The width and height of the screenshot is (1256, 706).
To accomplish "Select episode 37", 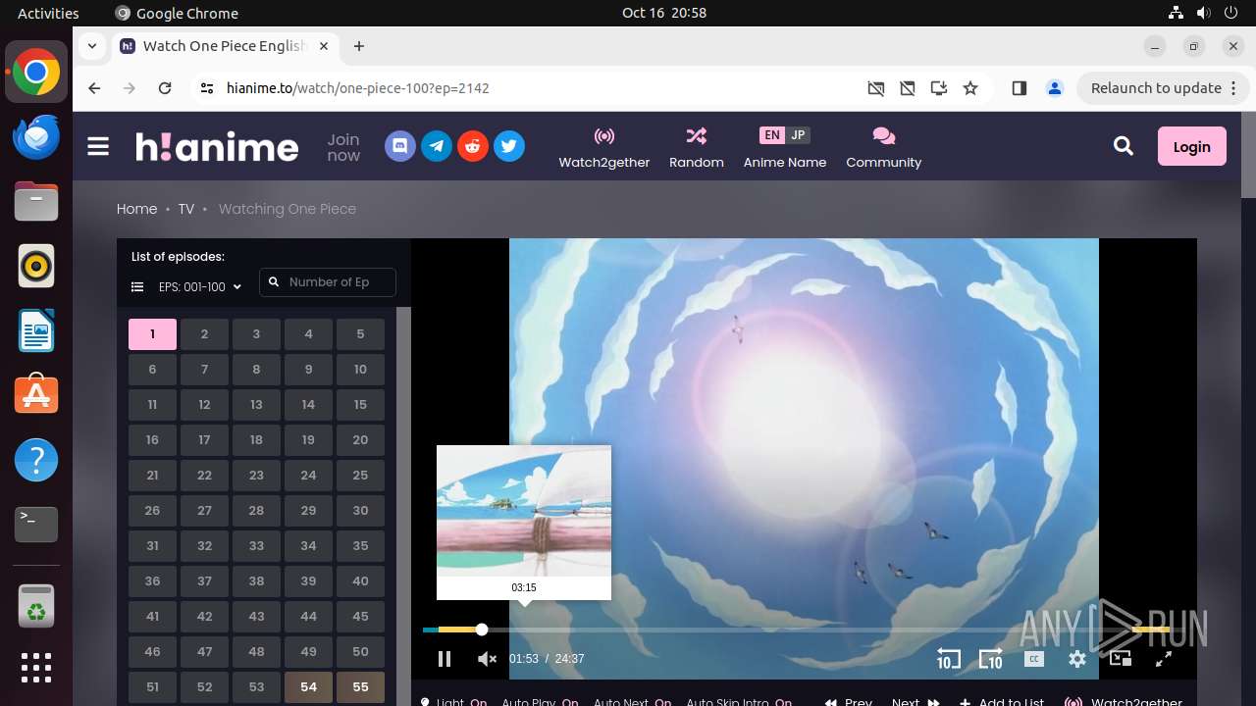I will pos(204,581).
